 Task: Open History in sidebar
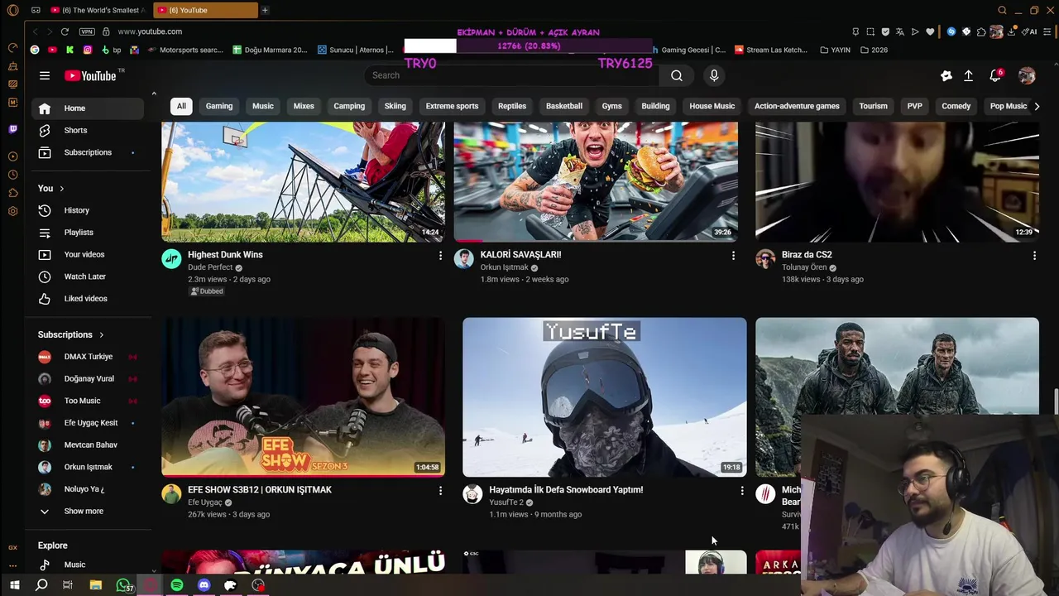[88, 210]
